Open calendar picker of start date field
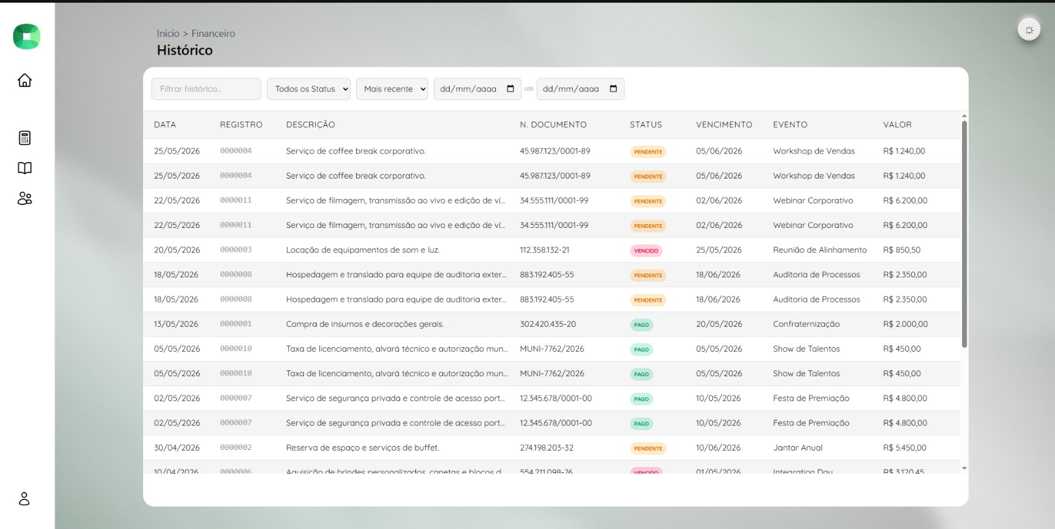 [510, 89]
